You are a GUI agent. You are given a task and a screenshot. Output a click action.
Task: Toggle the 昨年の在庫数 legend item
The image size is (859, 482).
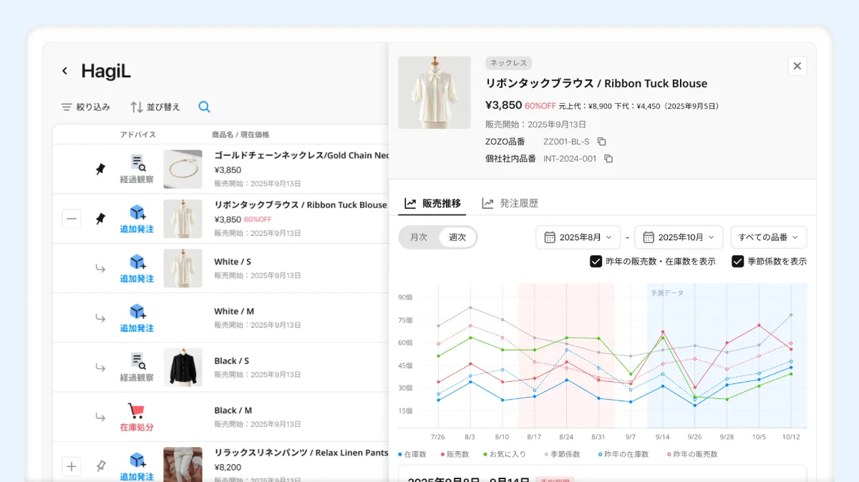pos(623,454)
